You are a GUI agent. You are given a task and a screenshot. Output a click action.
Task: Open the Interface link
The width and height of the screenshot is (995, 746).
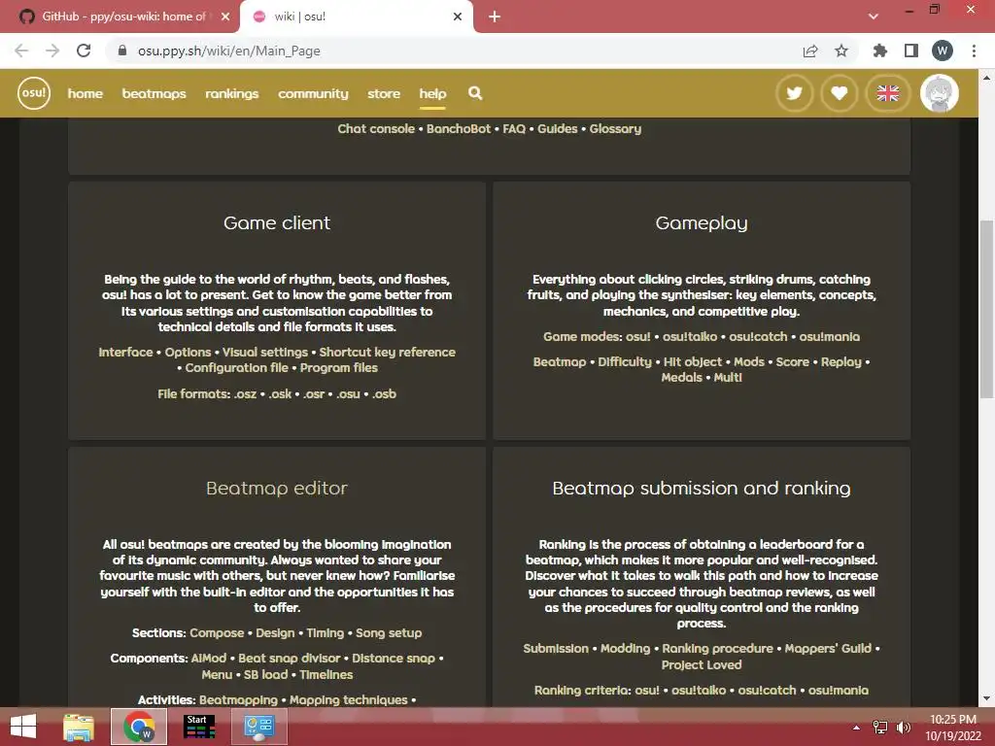pyautogui.click(x=125, y=352)
